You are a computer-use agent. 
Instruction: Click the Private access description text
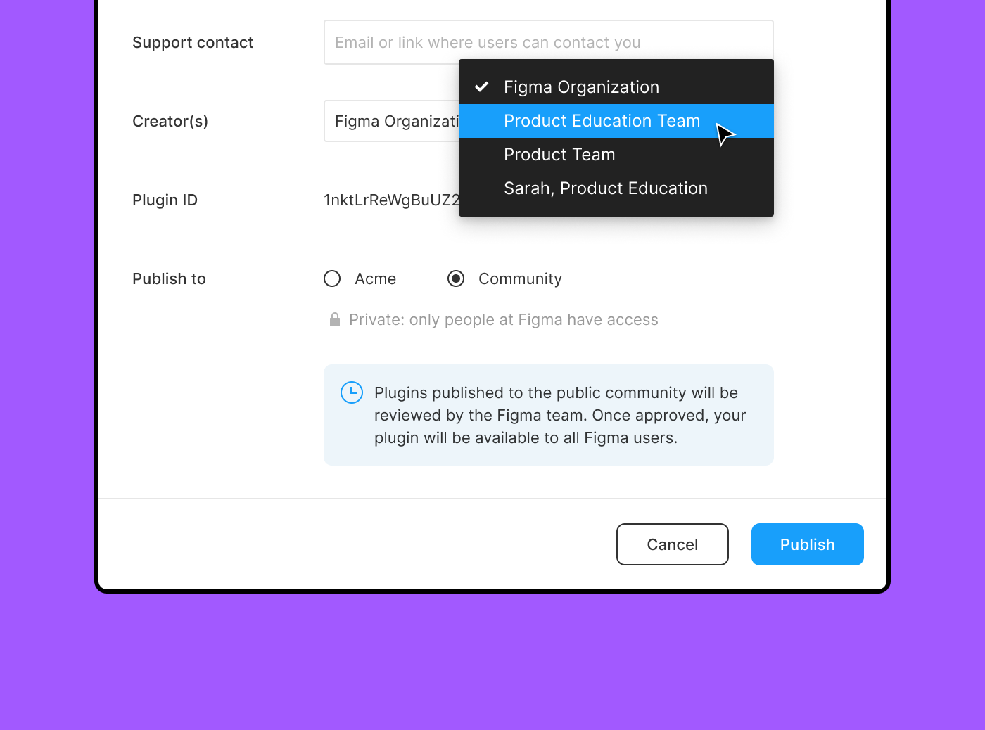504,320
